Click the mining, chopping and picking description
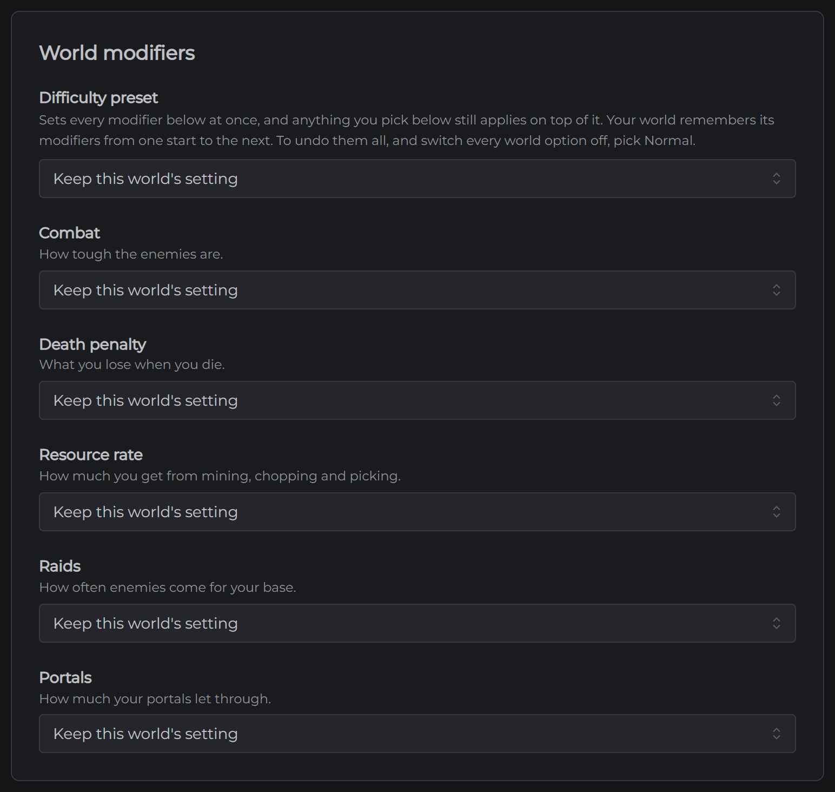This screenshot has width=835, height=792. tap(220, 476)
